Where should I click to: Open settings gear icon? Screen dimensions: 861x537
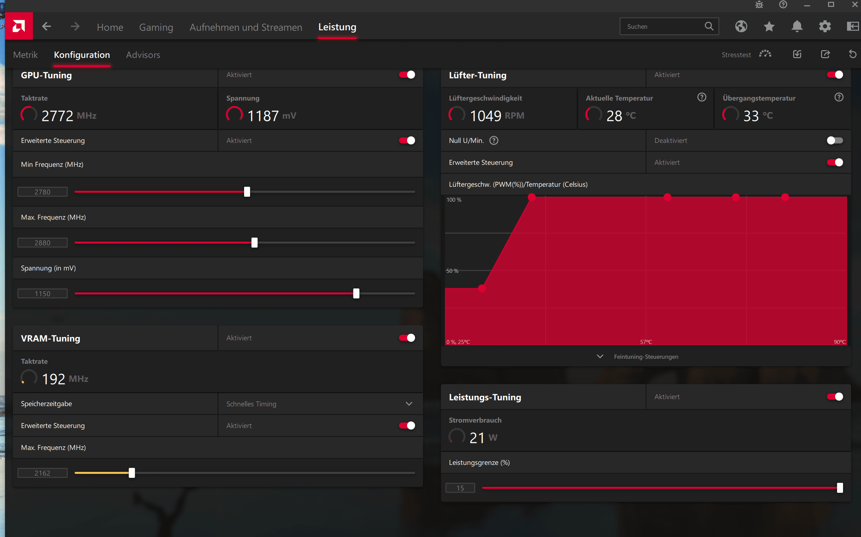[x=825, y=26]
